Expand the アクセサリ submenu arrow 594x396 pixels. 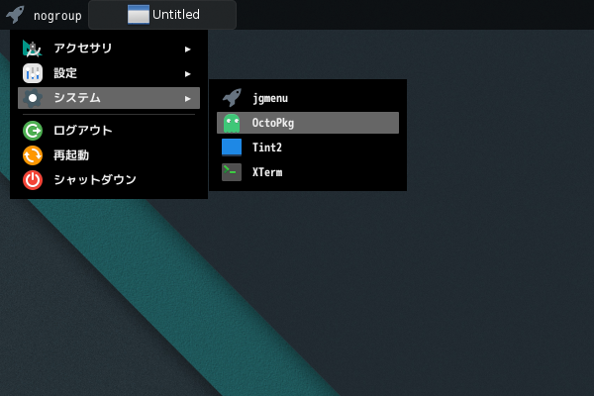tap(187, 49)
